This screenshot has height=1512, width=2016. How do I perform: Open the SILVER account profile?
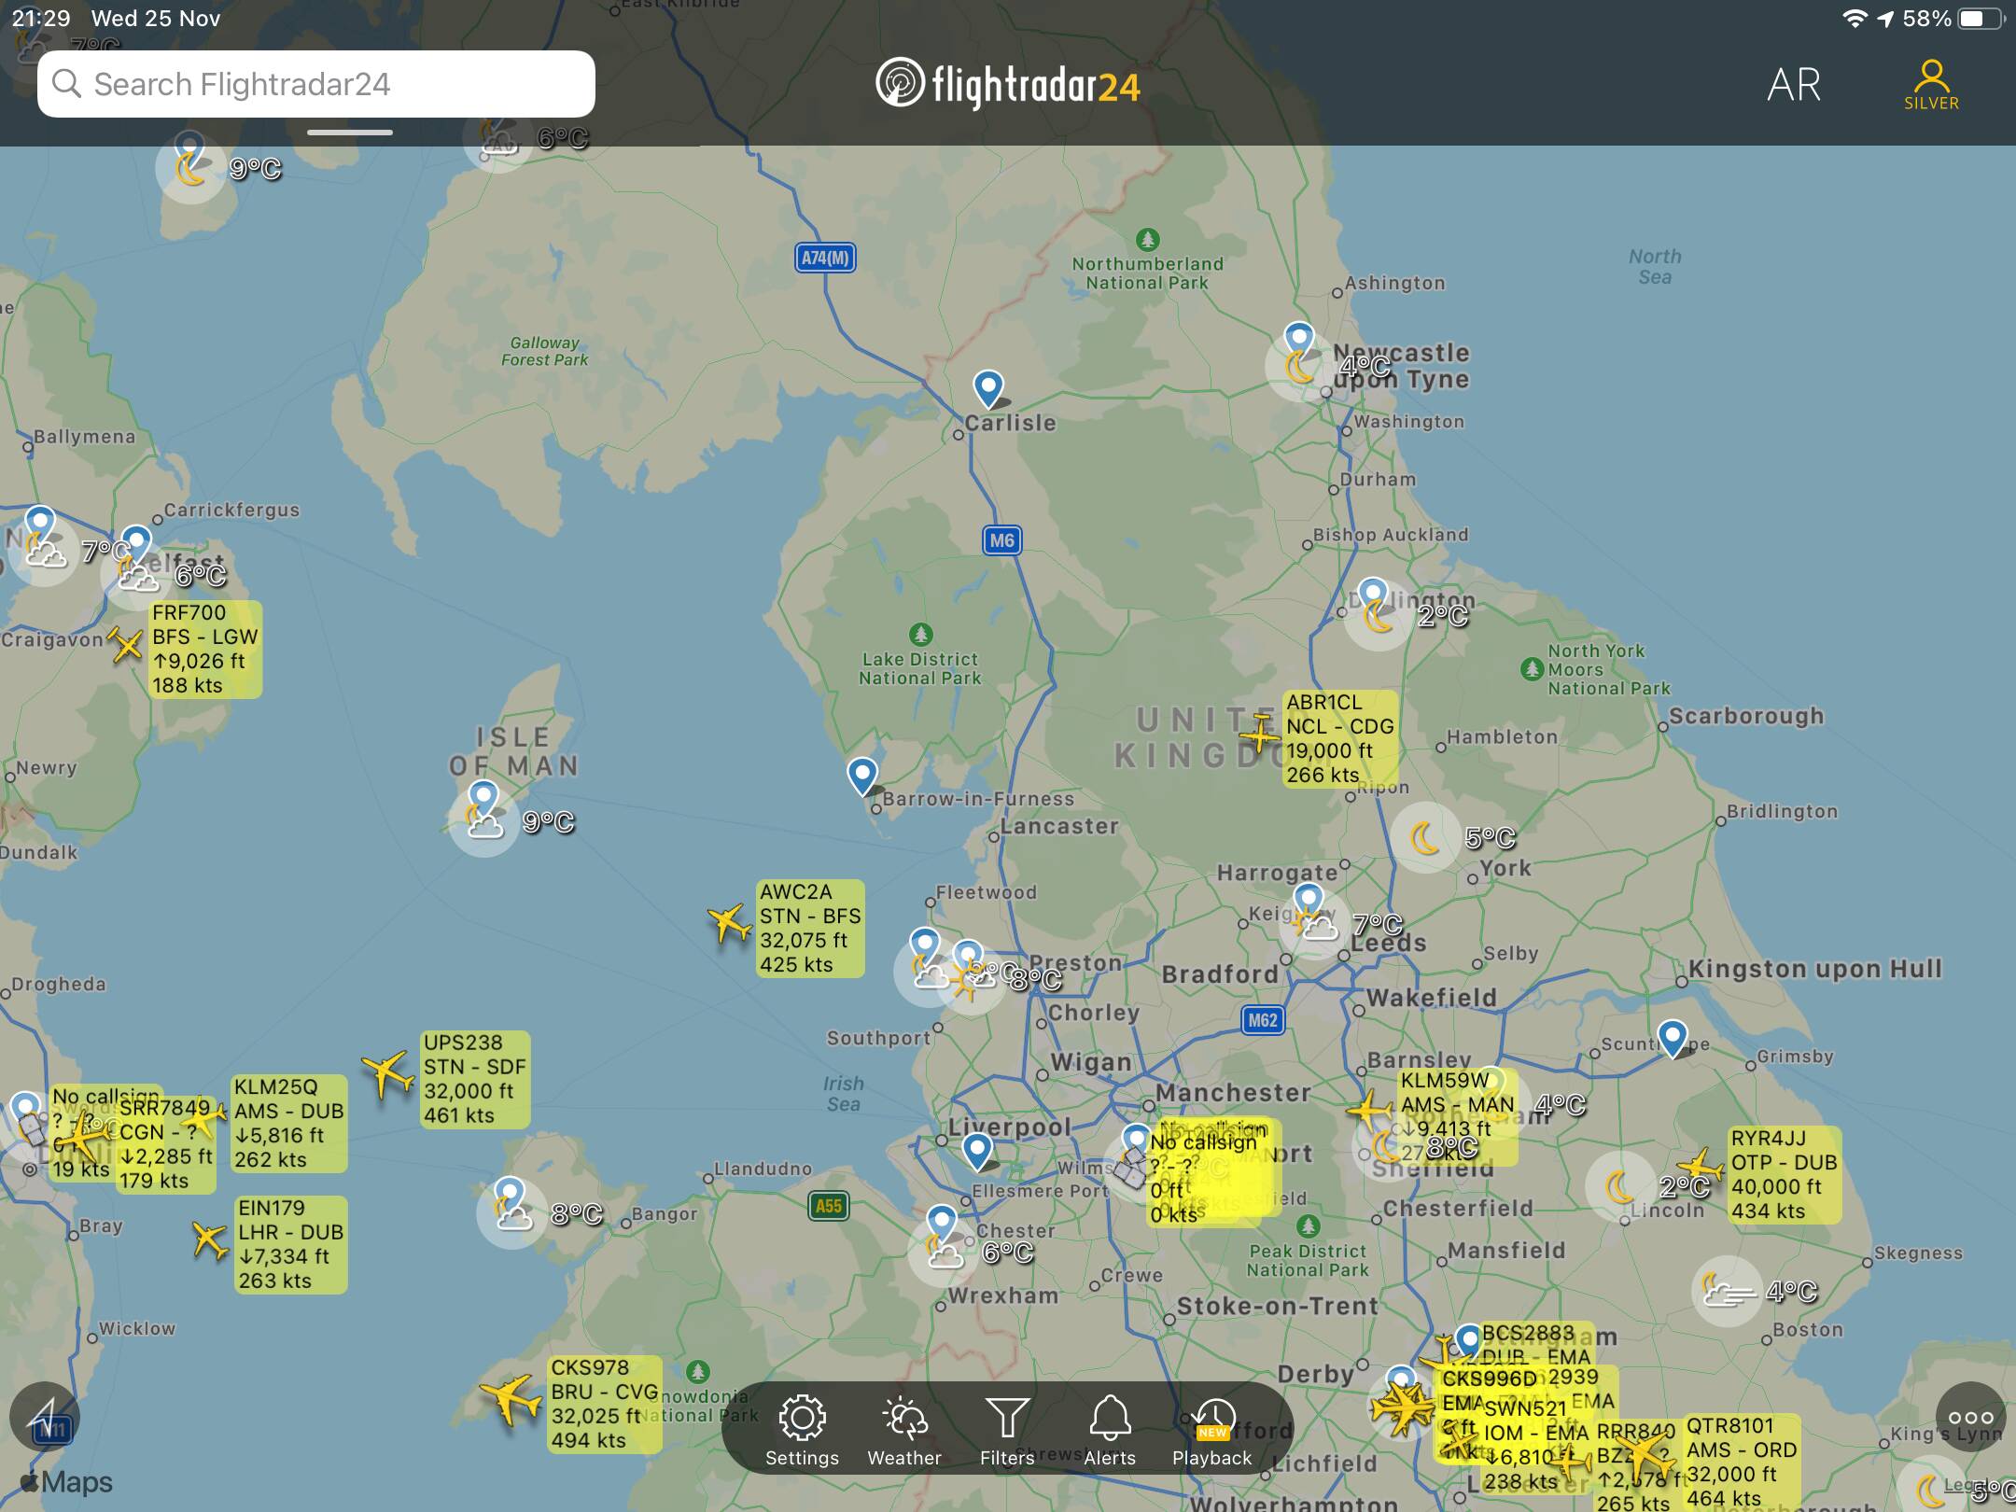tap(1931, 85)
